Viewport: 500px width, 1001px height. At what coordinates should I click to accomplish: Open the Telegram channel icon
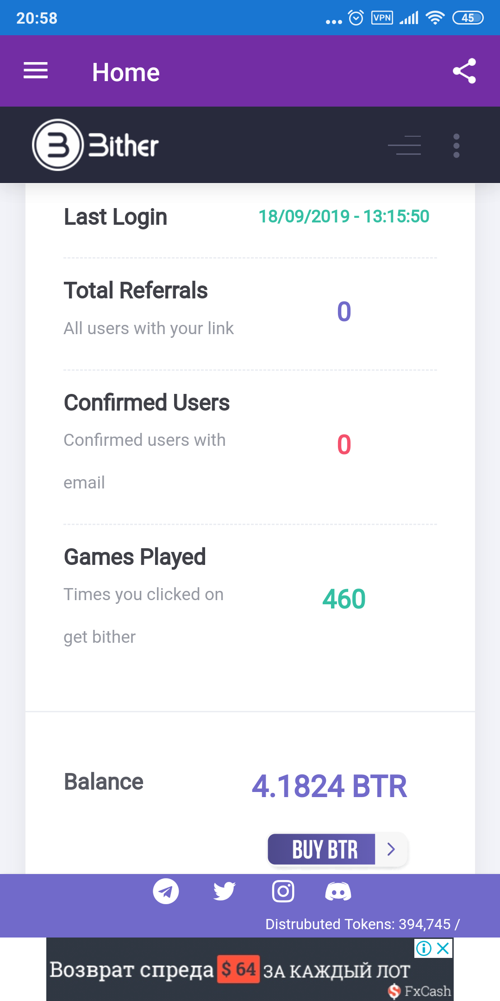pos(166,891)
